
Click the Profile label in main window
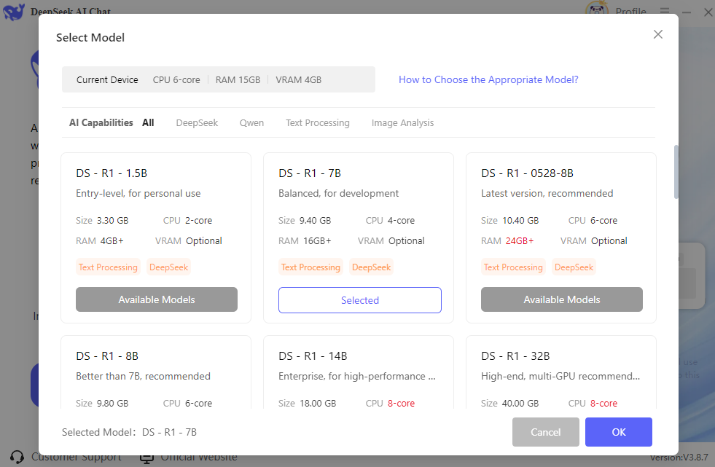click(x=630, y=11)
